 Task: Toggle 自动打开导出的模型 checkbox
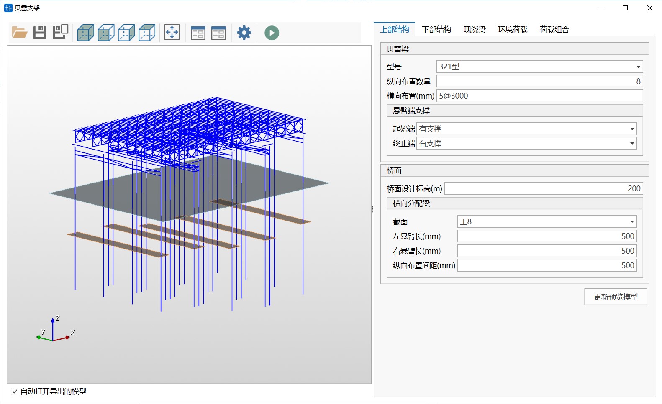click(15, 391)
